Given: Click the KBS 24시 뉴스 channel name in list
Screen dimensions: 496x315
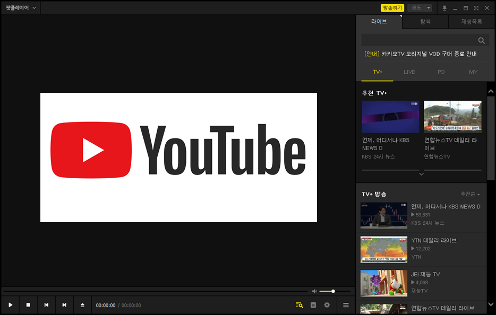Looking at the screenshot, I should [x=427, y=223].
